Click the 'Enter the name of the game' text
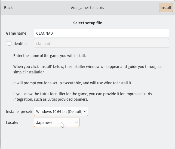The width and height of the screenshot is (175, 149). coord(50,56)
